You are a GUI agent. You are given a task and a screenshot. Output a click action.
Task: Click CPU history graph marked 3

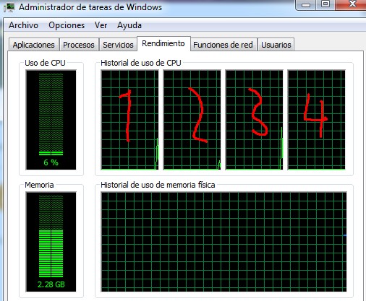(x=254, y=120)
